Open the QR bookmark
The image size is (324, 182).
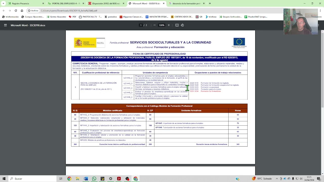pyautogui.click(x=199, y=17)
